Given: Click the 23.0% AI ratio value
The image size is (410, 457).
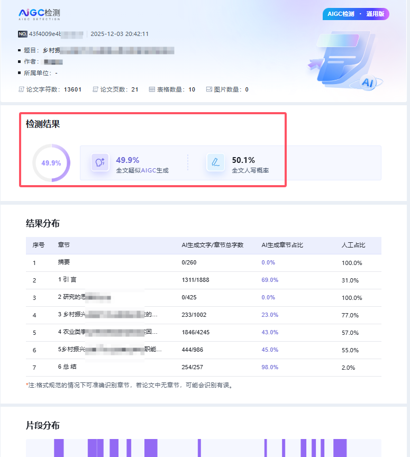Looking at the screenshot, I should (x=270, y=315).
